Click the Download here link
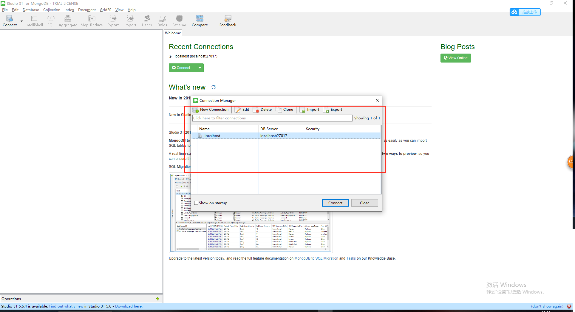The image size is (575, 312). pyautogui.click(x=128, y=306)
